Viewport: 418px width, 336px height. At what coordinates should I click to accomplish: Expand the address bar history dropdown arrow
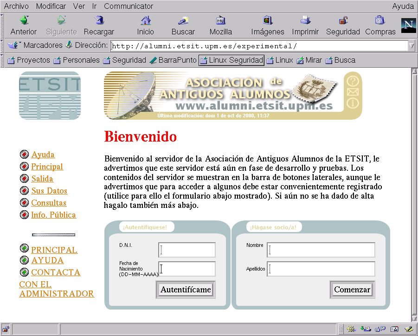[x=412, y=46]
